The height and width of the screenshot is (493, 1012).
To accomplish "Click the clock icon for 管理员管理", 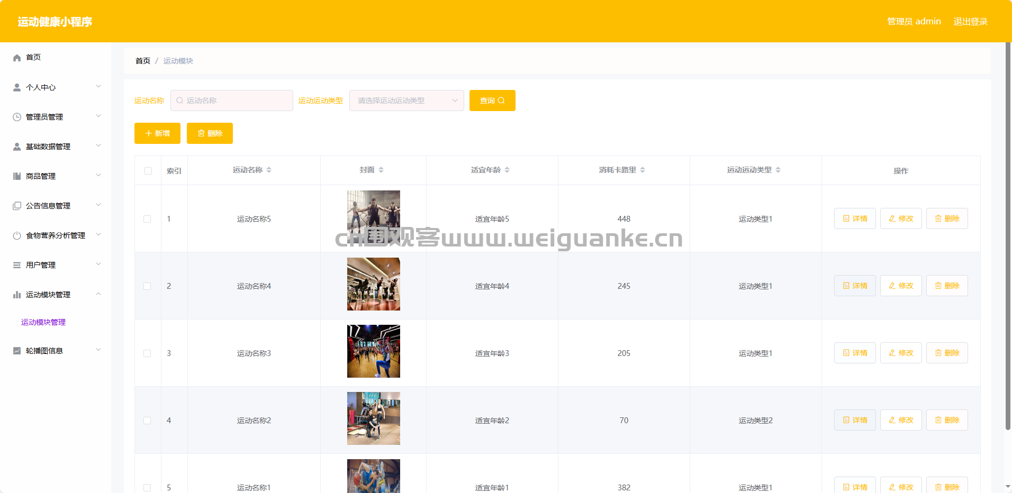I will click(17, 117).
